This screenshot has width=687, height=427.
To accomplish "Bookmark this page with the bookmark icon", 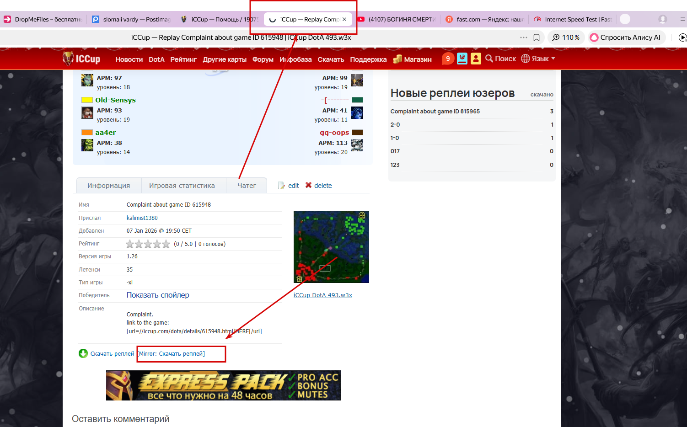I will pos(537,37).
